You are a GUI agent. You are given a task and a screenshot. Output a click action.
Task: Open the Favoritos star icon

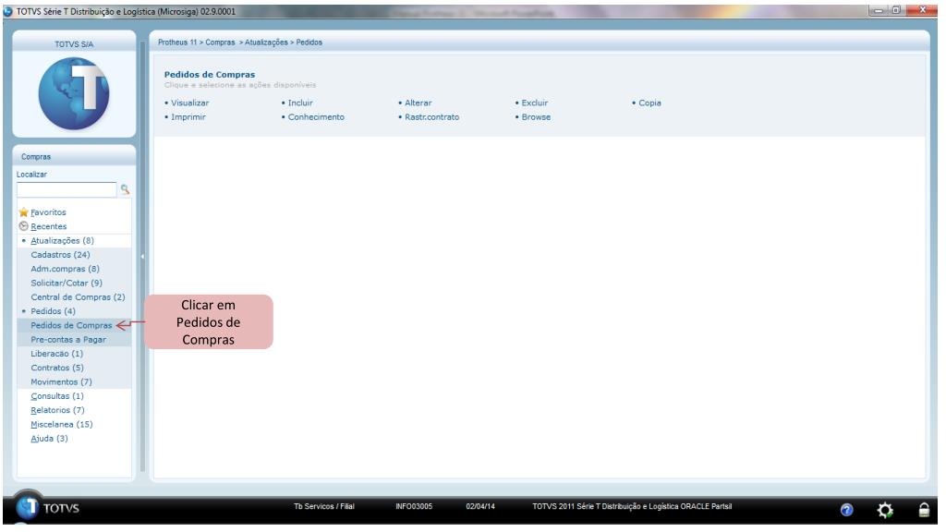23,212
